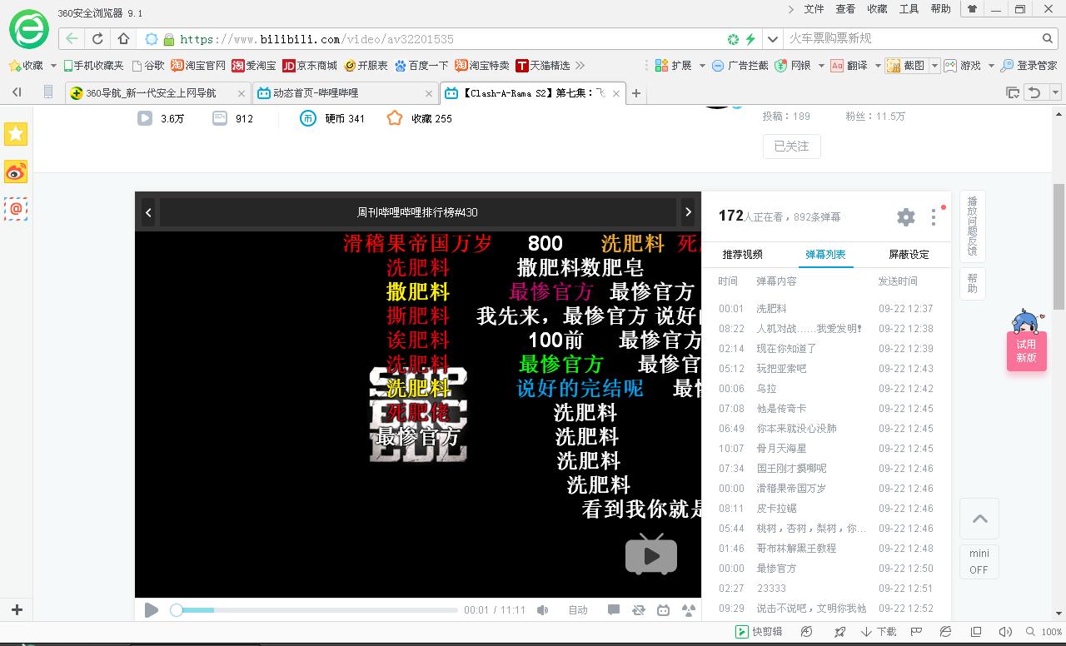Click the star 收藏 255 favorite icon
1066x646 pixels.
pyautogui.click(x=395, y=119)
